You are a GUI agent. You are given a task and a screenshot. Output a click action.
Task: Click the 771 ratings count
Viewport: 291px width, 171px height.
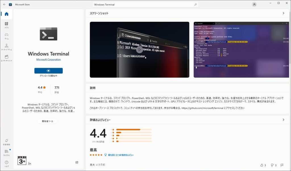pyautogui.click(x=57, y=88)
